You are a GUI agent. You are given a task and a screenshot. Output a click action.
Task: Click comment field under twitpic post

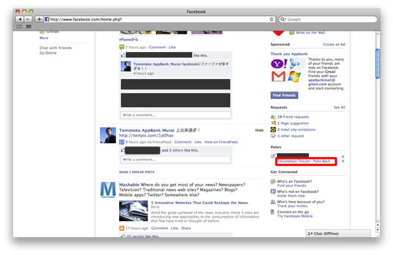pos(176,159)
